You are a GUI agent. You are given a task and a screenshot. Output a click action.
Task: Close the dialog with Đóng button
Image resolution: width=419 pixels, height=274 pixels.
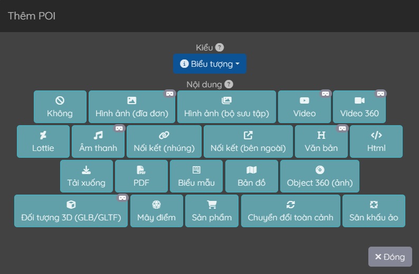click(390, 257)
